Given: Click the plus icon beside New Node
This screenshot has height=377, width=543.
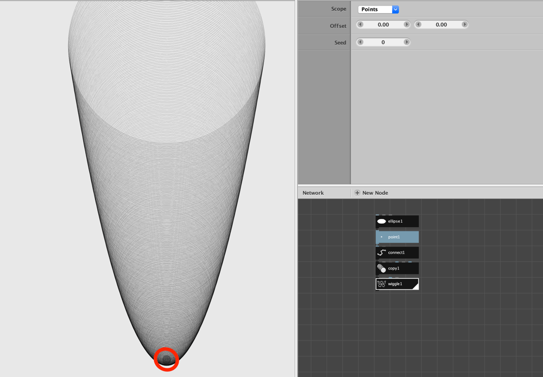Looking at the screenshot, I should pos(357,193).
